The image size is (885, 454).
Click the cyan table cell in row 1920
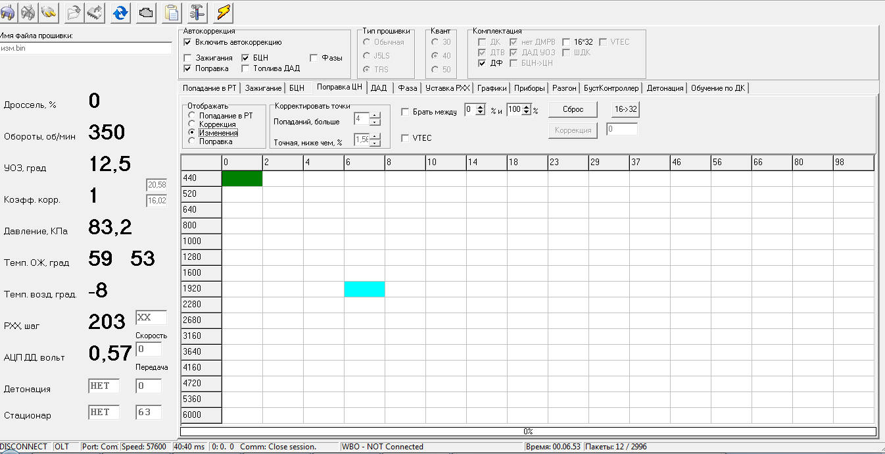364,289
